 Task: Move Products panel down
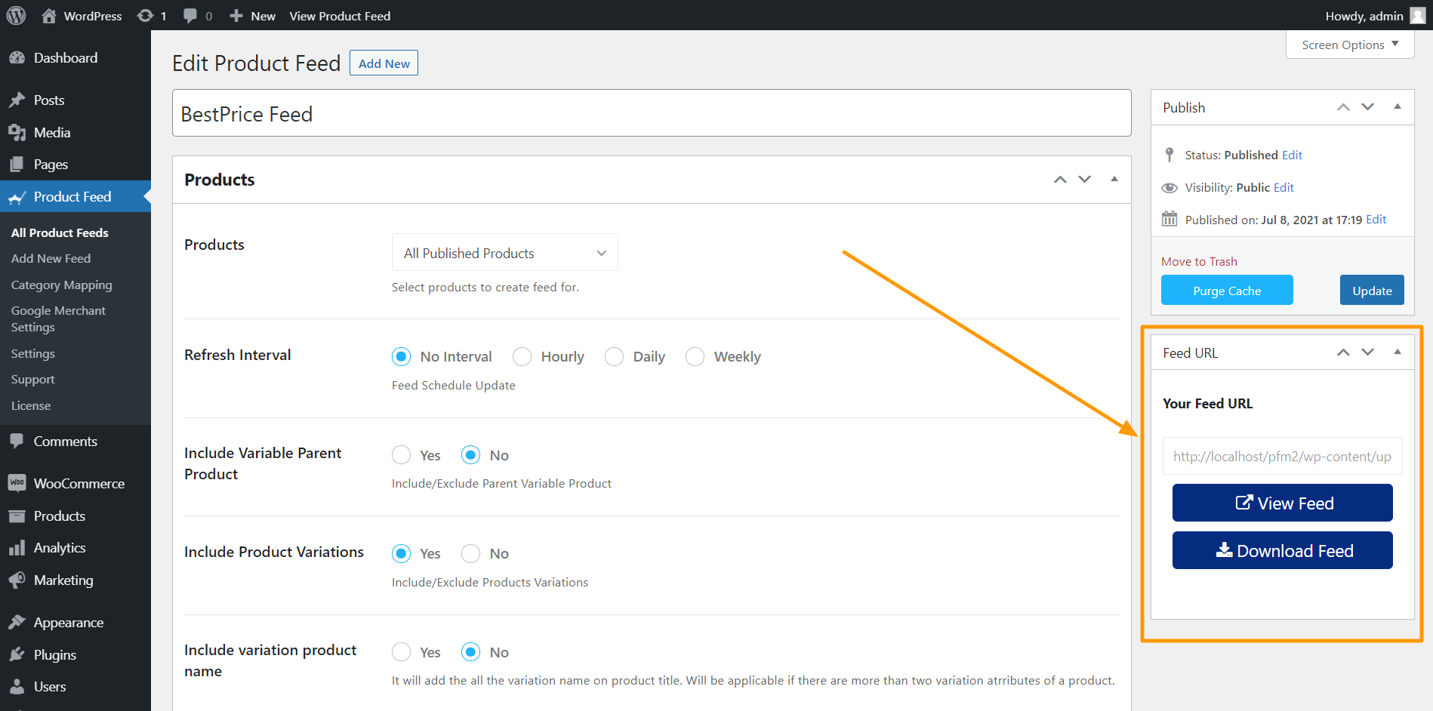[1085, 180]
